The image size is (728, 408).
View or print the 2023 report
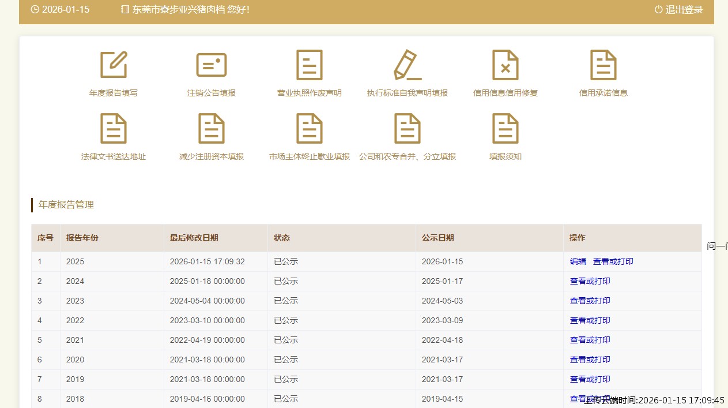coord(590,301)
